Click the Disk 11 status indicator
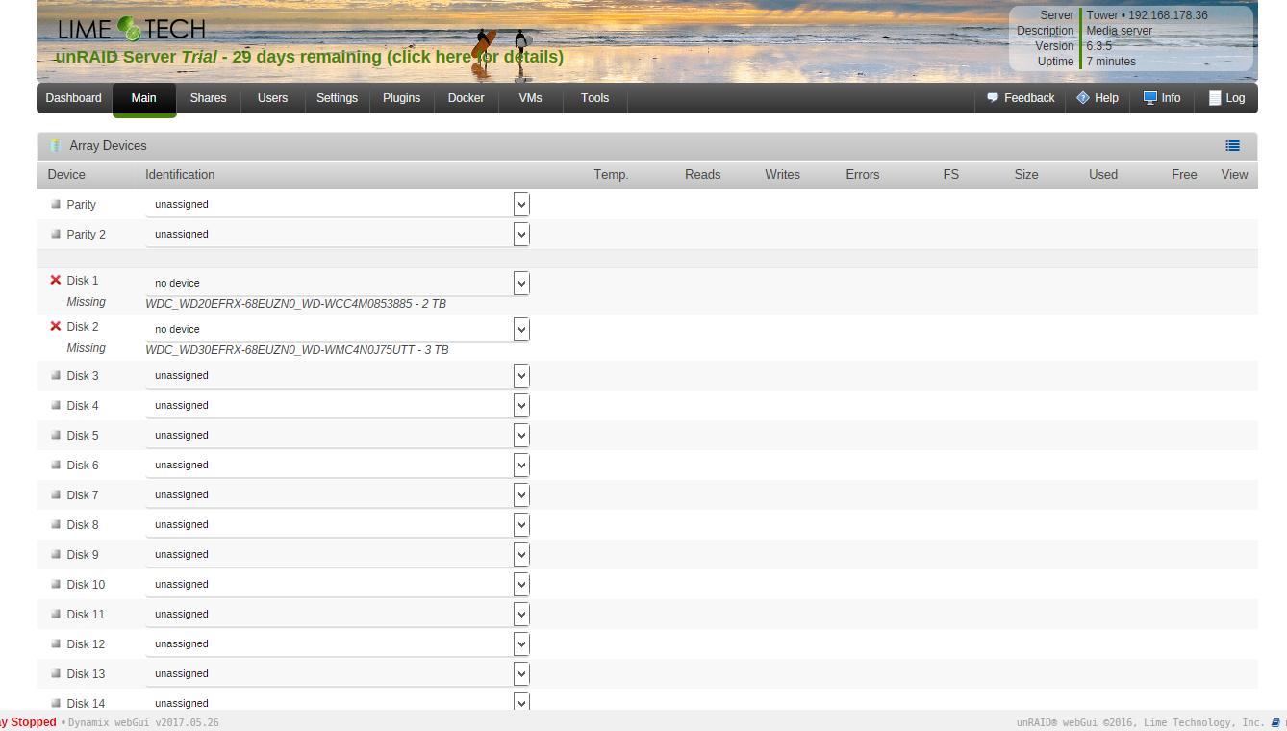This screenshot has height=731, width=1287. click(x=56, y=614)
